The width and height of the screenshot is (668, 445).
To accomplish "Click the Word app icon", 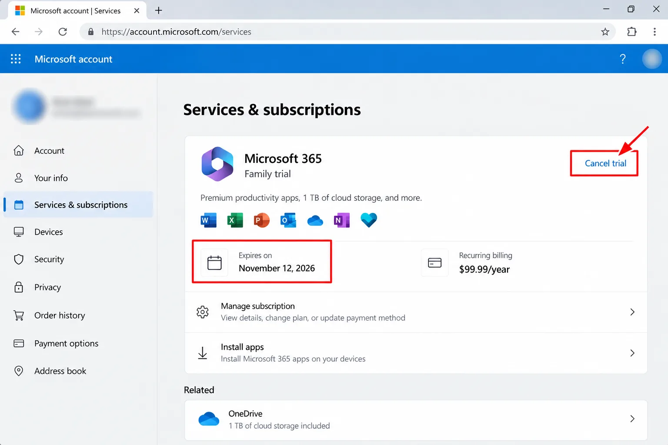I will (x=208, y=220).
